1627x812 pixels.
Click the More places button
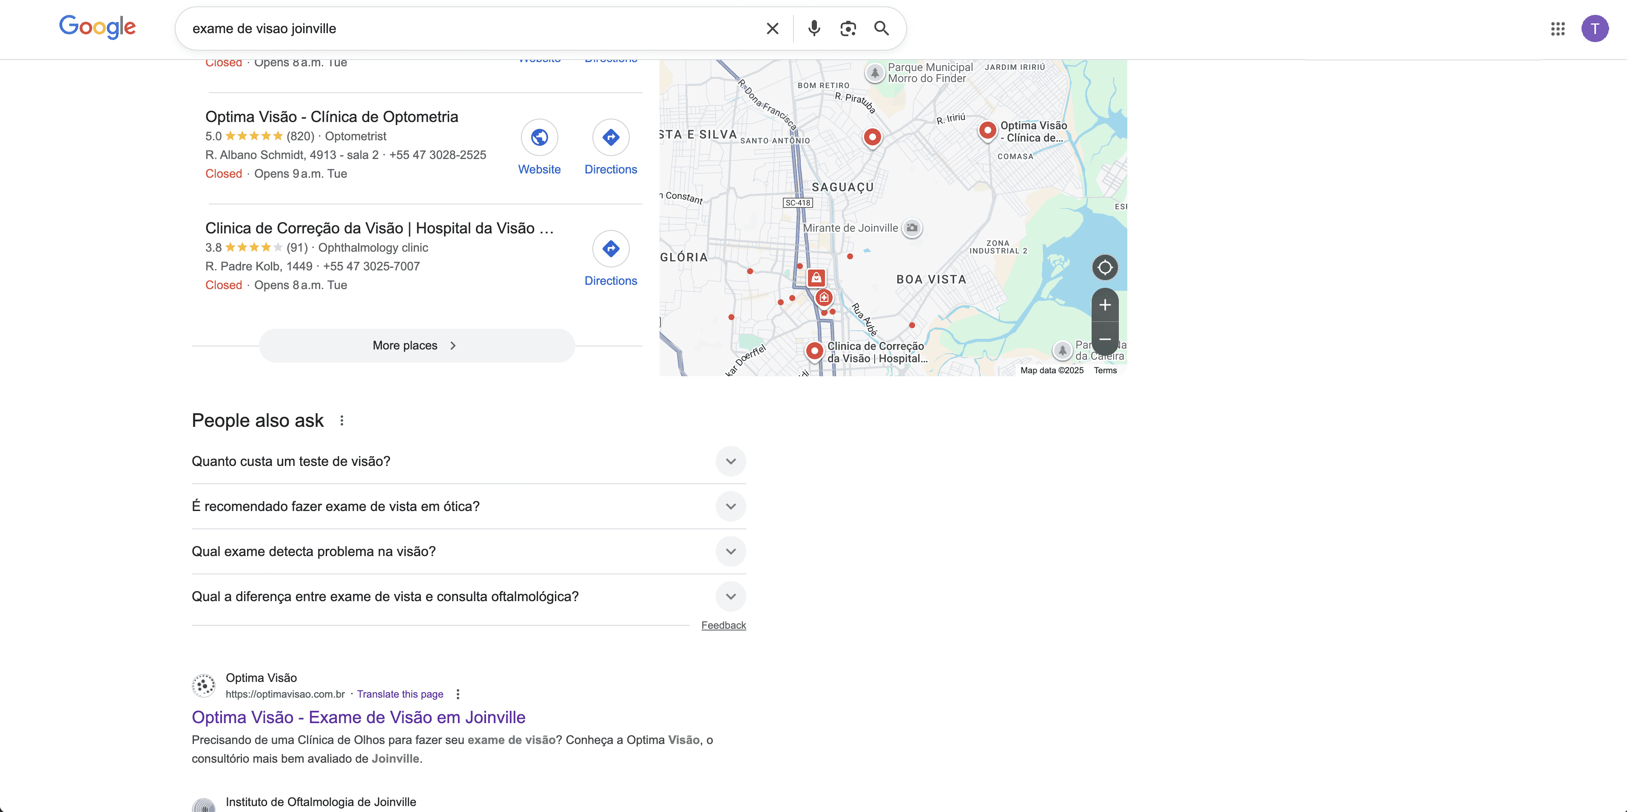(x=416, y=345)
